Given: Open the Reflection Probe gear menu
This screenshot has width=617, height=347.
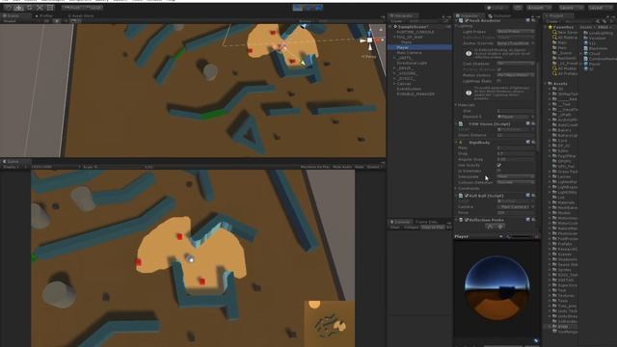Looking at the screenshot, I should point(533,220).
